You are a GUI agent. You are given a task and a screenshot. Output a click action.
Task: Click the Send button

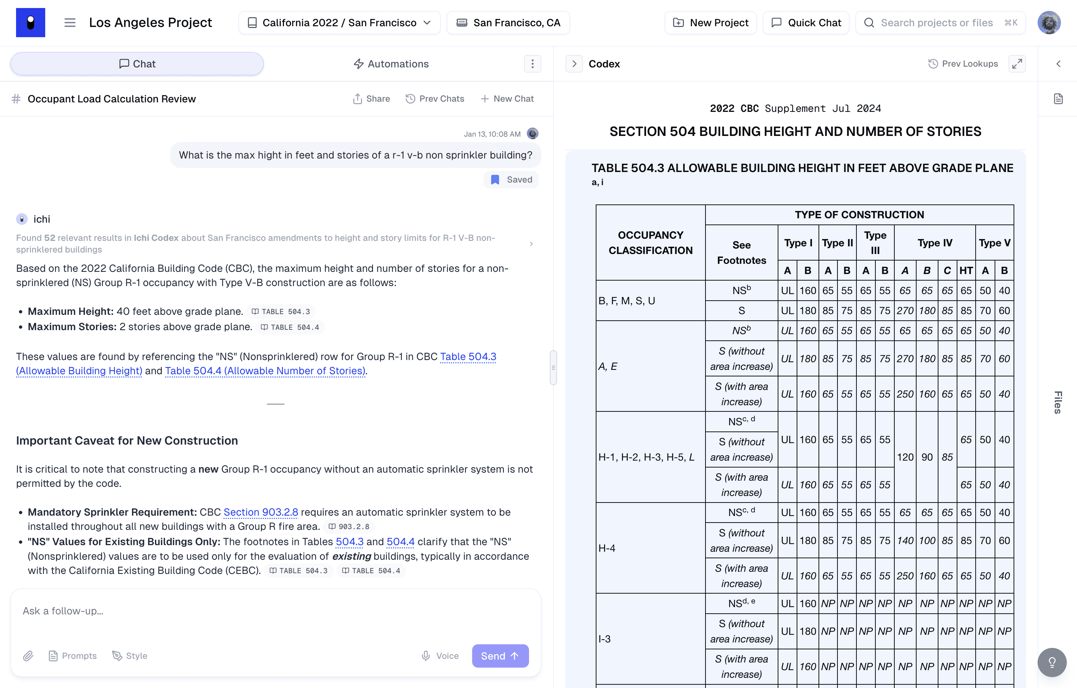500,655
